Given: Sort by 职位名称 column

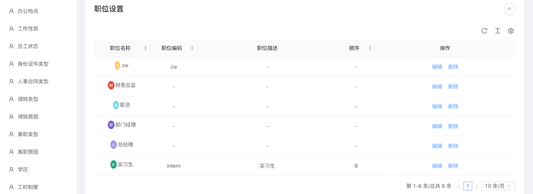Looking at the screenshot, I should tap(145, 48).
